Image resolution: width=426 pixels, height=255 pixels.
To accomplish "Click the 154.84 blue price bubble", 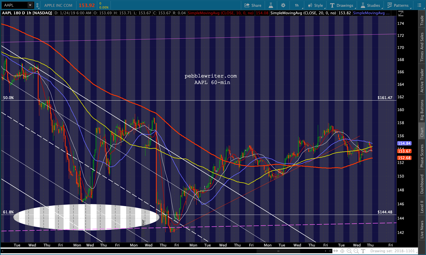I will pos(404,143).
